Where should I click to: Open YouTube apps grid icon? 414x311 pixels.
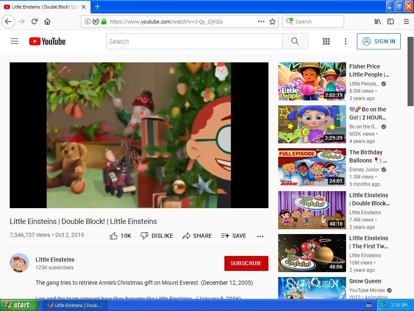(326, 41)
